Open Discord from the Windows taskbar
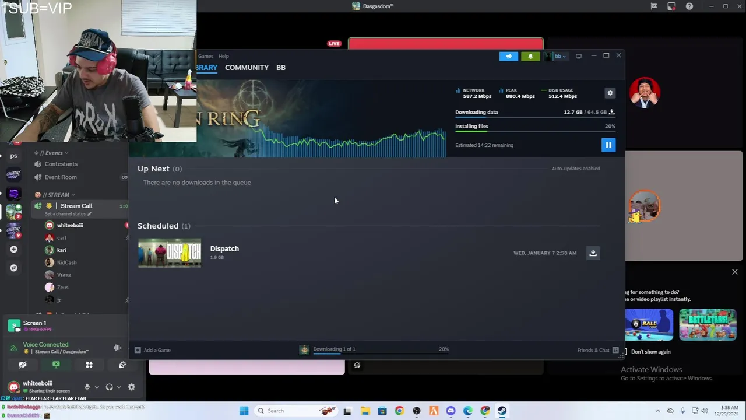Viewport: 746px width, 420px height. [451, 411]
